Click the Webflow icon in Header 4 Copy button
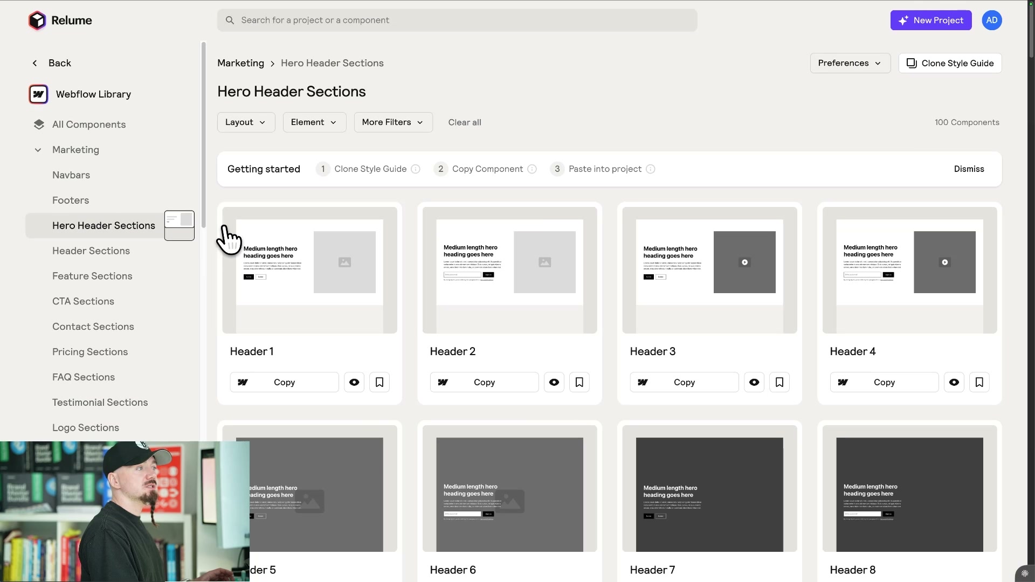This screenshot has height=582, width=1035. tap(843, 382)
